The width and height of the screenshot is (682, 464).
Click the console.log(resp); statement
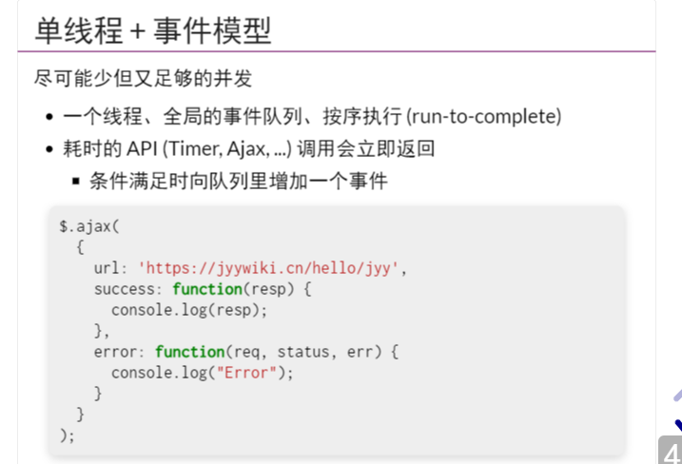tap(189, 310)
